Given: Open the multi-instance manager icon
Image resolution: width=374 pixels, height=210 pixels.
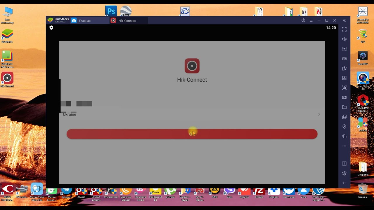Looking at the screenshot, I should [x=344, y=117].
